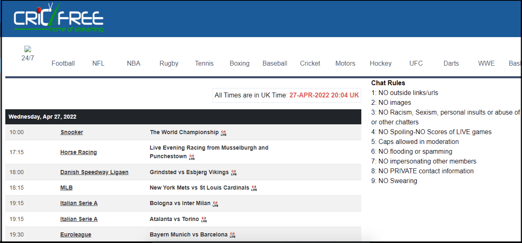This screenshot has height=243, width=522.
Task: Click the 19:30 Euroleague time
Action: pos(17,234)
